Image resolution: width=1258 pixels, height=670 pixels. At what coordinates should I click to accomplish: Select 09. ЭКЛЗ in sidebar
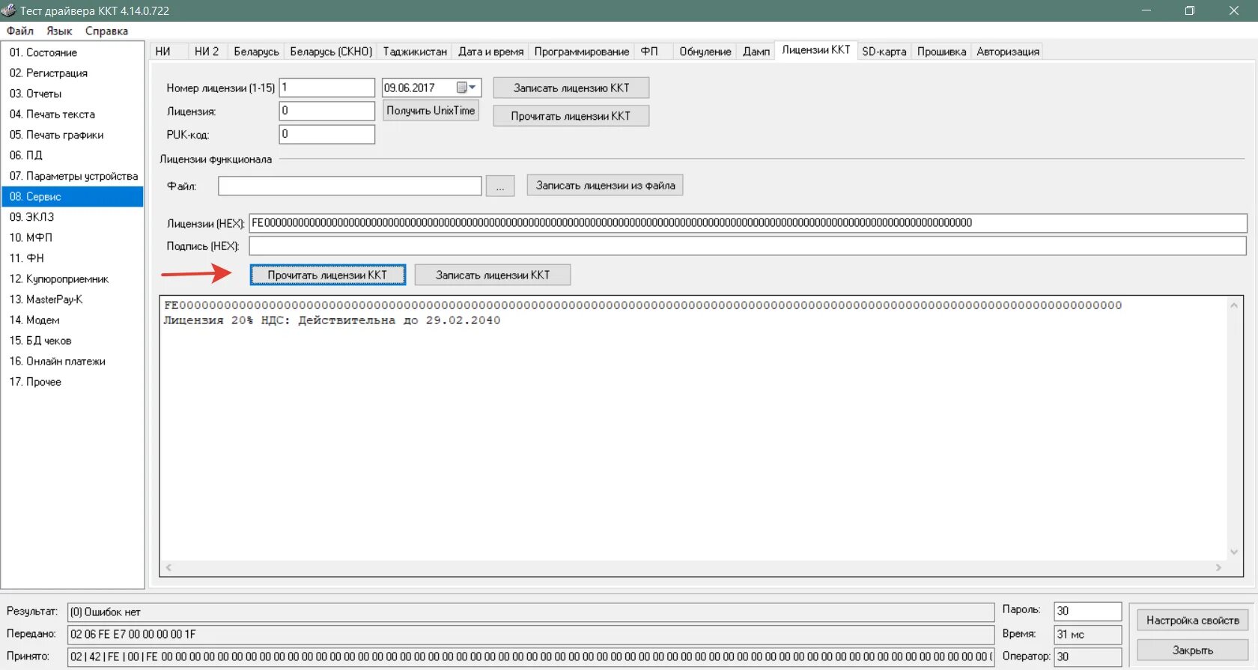(x=73, y=217)
